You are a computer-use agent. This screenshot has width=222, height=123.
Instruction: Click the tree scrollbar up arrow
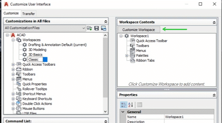(105, 35)
